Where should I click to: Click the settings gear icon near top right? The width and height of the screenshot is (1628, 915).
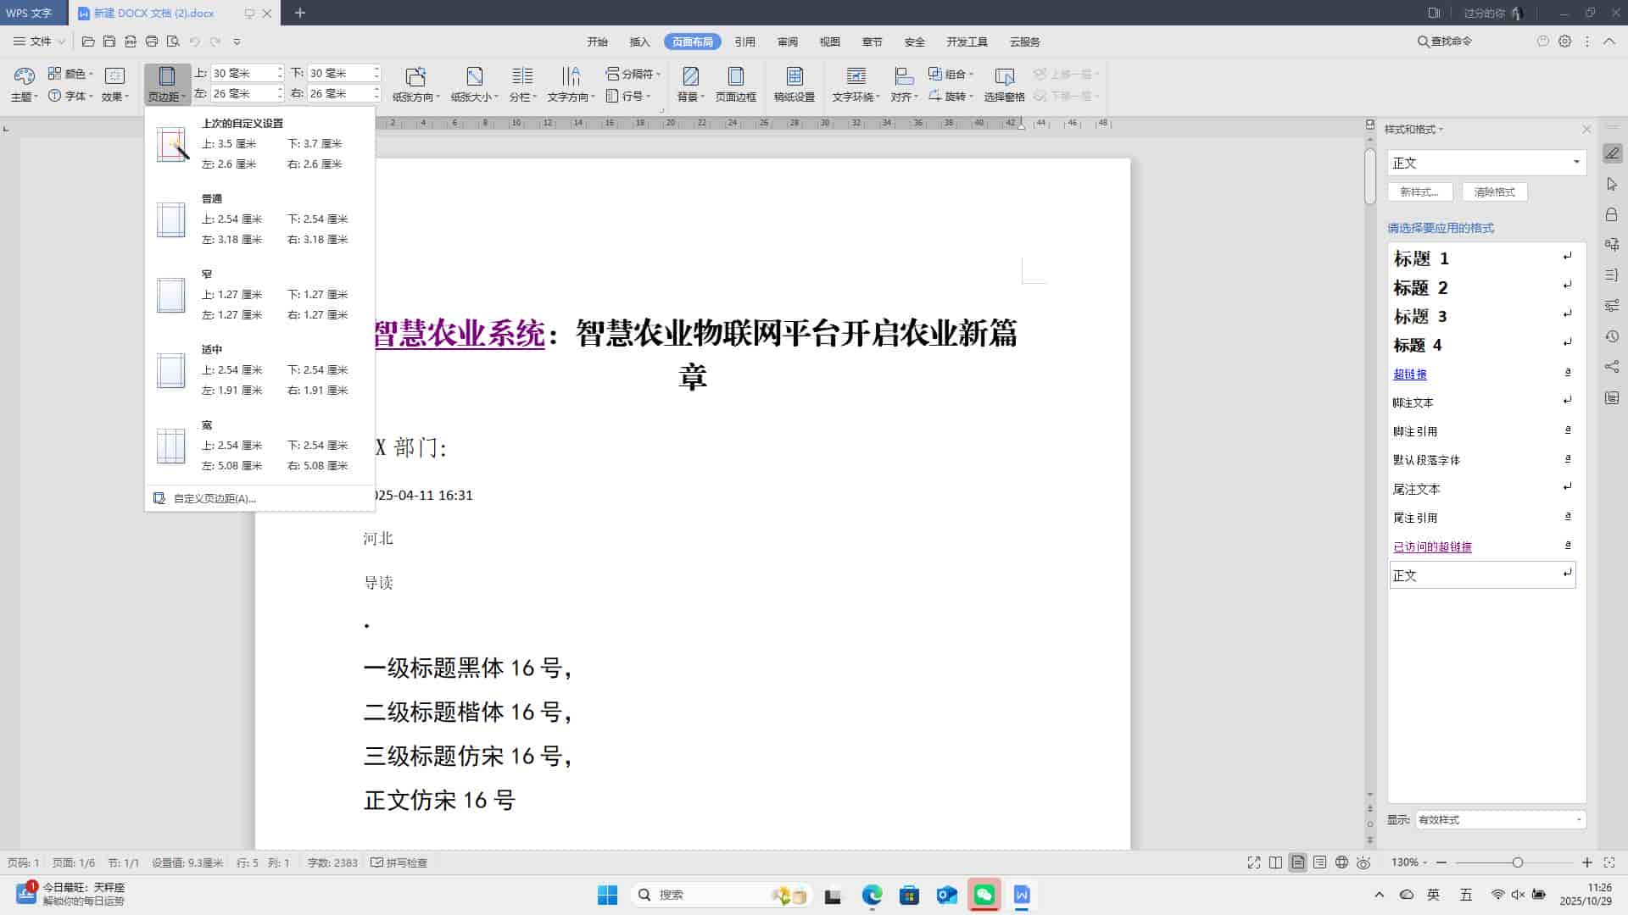tap(1565, 41)
